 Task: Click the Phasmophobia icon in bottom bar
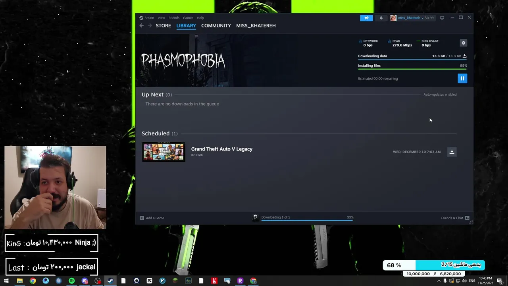tap(255, 218)
